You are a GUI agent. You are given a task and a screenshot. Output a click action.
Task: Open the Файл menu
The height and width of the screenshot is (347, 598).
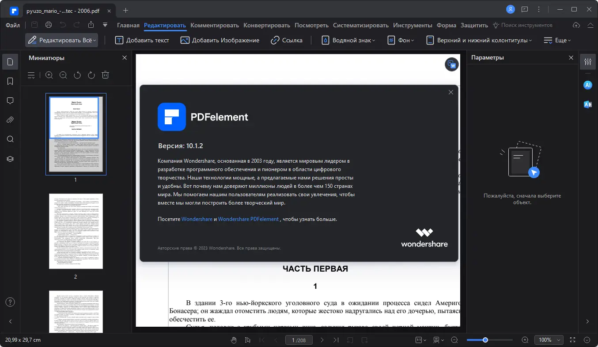(x=13, y=25)
